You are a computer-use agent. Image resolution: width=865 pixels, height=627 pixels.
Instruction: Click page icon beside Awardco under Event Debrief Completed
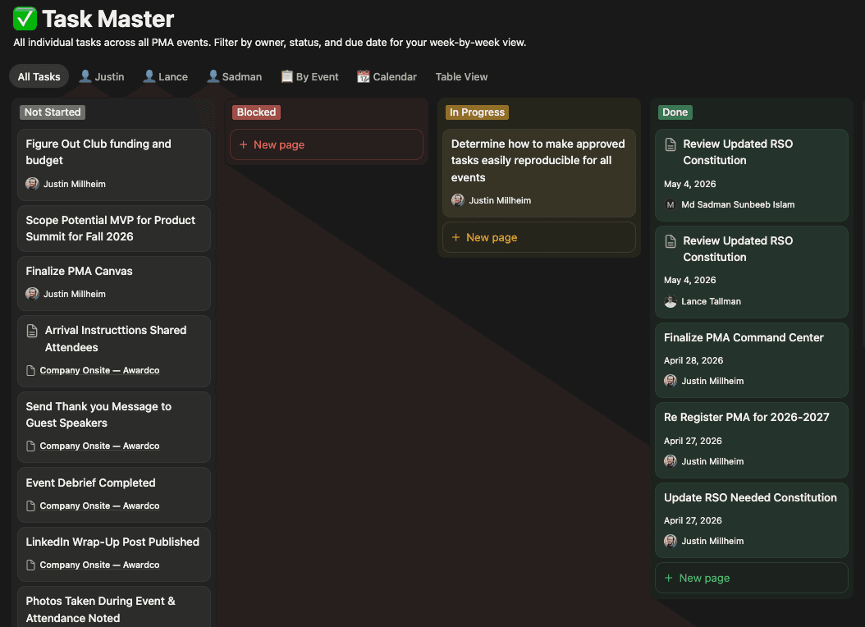(31, 506)
